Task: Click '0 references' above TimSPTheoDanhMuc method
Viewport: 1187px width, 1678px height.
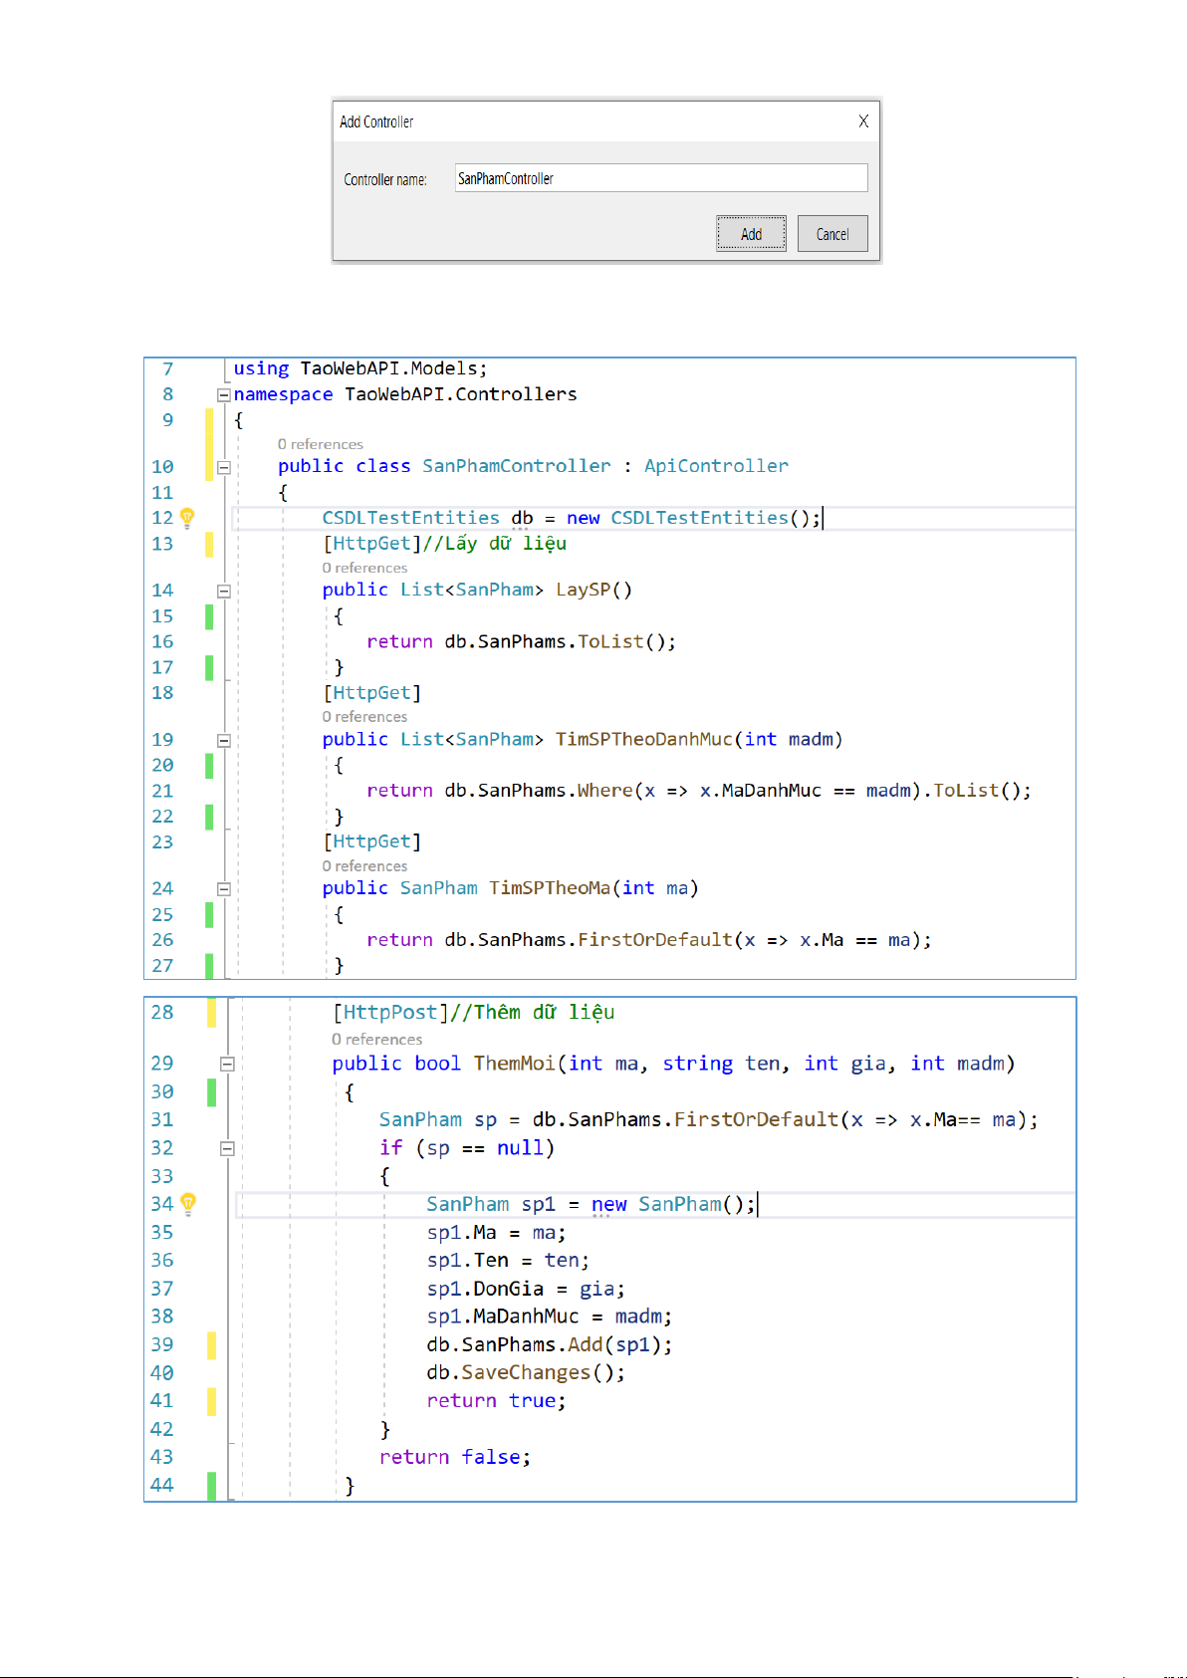Action: click(364, 717)
